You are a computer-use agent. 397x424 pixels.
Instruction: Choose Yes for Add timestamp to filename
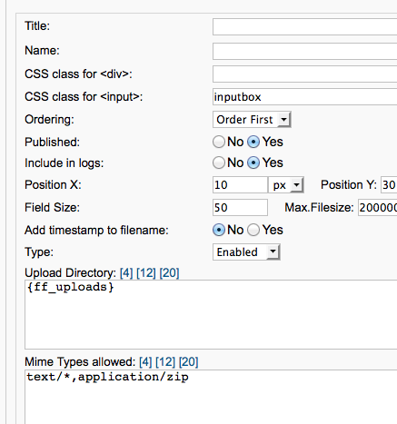[x=253, y=230]
